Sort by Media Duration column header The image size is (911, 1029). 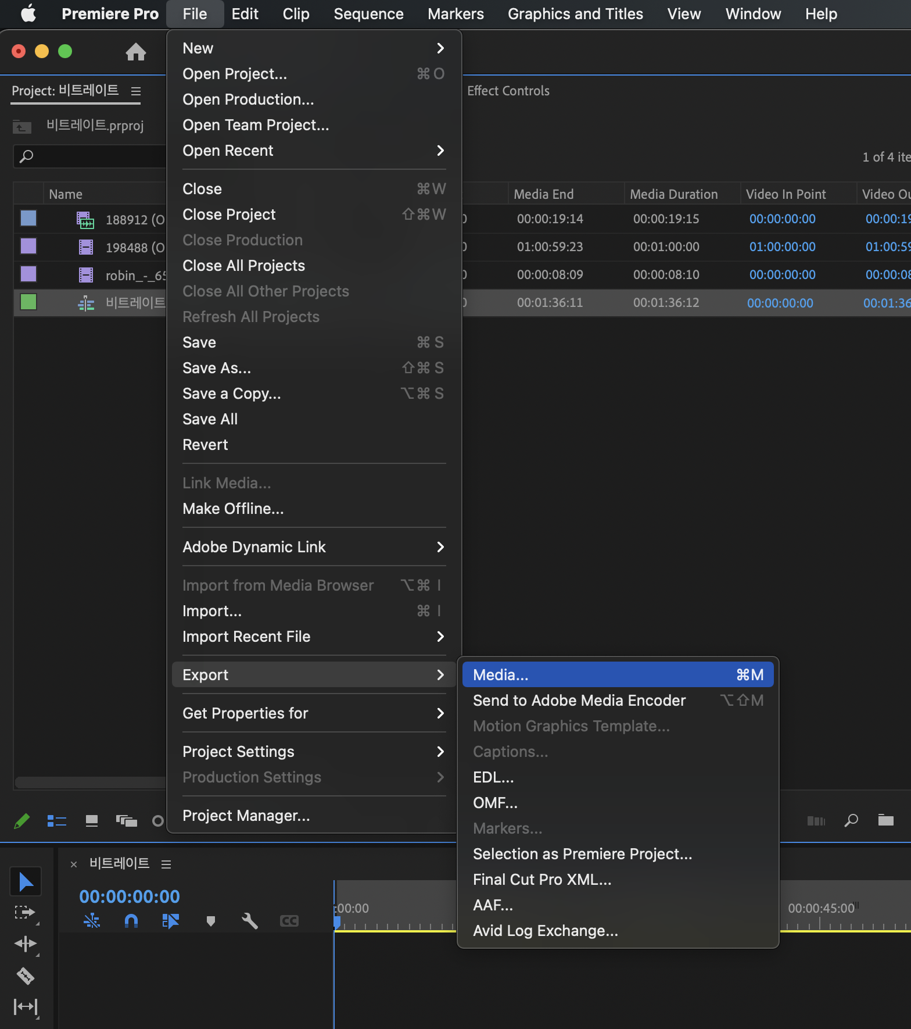674,195
